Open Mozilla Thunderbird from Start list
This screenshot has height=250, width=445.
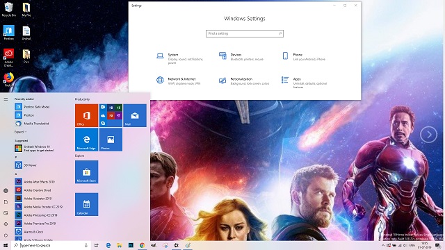(x=32, y=124)
